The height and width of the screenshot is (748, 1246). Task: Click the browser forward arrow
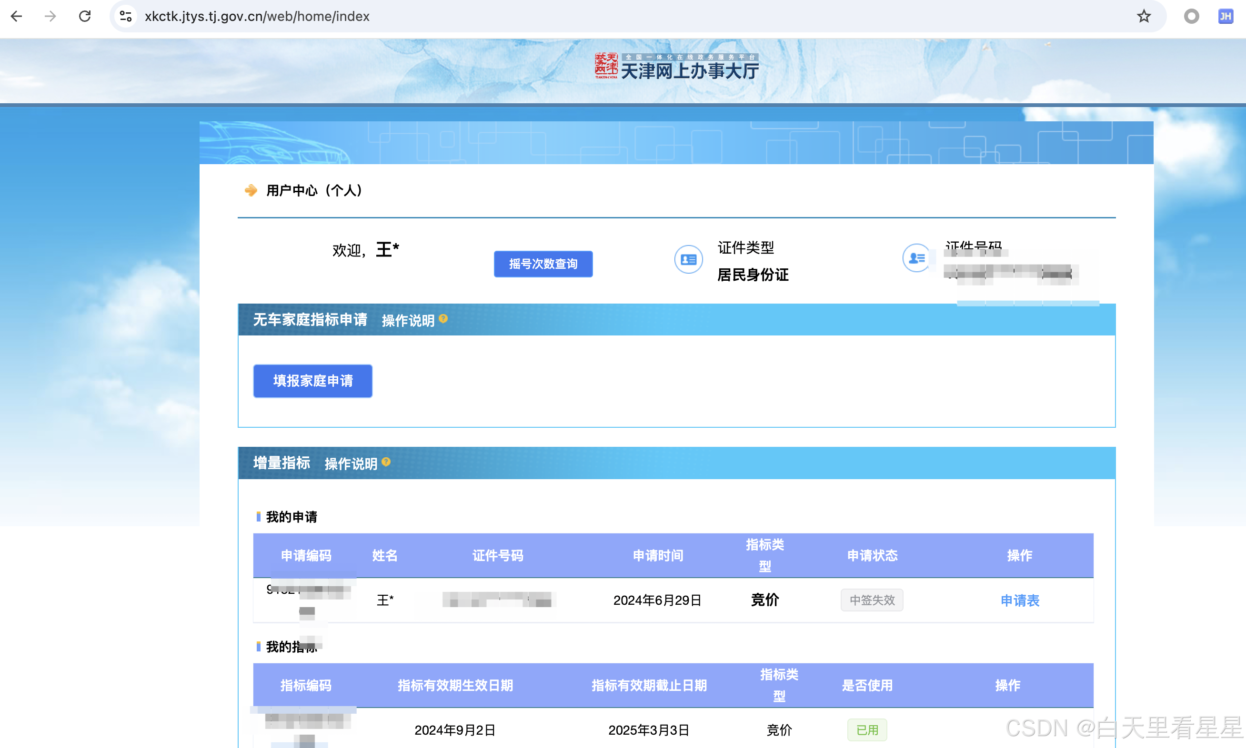point(50,16)
